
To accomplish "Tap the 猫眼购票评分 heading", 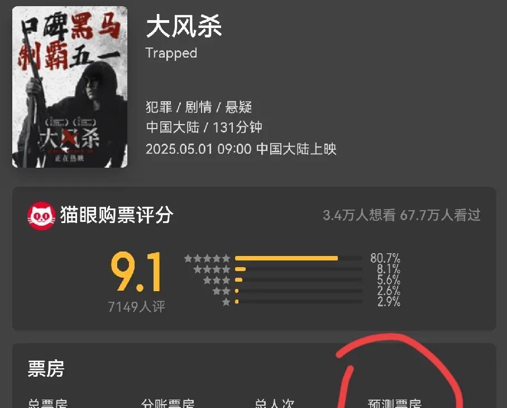I will pos(117,215).
